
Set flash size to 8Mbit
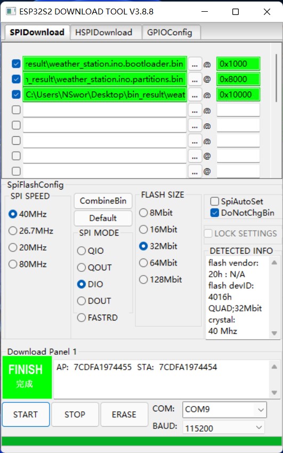coord(156,213)
